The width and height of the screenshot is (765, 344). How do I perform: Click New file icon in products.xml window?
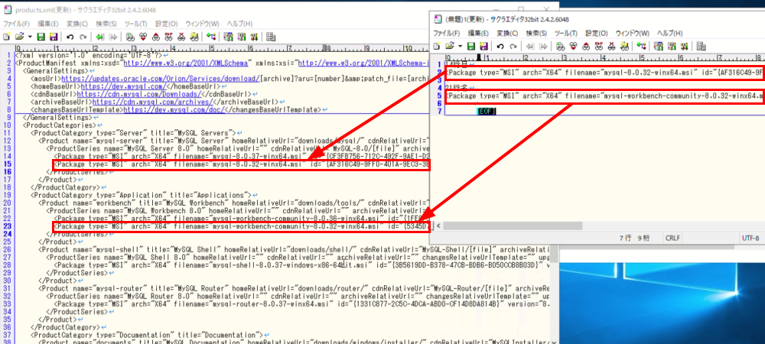coord(7,36)
